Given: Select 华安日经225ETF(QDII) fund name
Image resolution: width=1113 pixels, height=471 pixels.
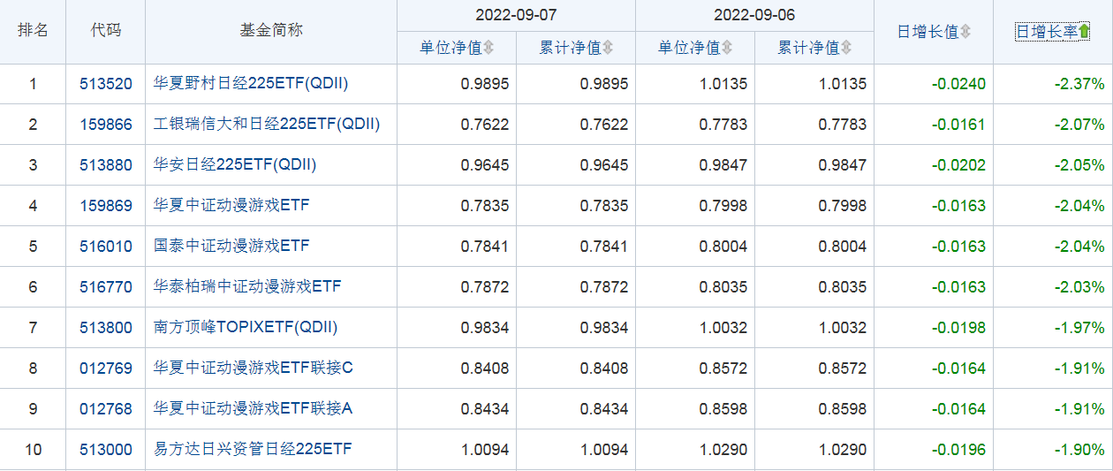Looking at the screenshot, I should tap(235, 165).
